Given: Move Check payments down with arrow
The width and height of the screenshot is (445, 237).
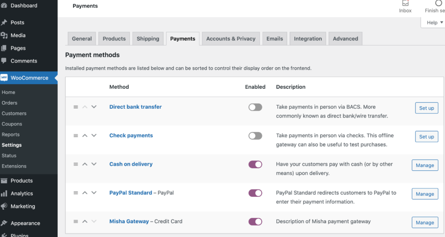Looking at the screenshot, I should 94,136.
